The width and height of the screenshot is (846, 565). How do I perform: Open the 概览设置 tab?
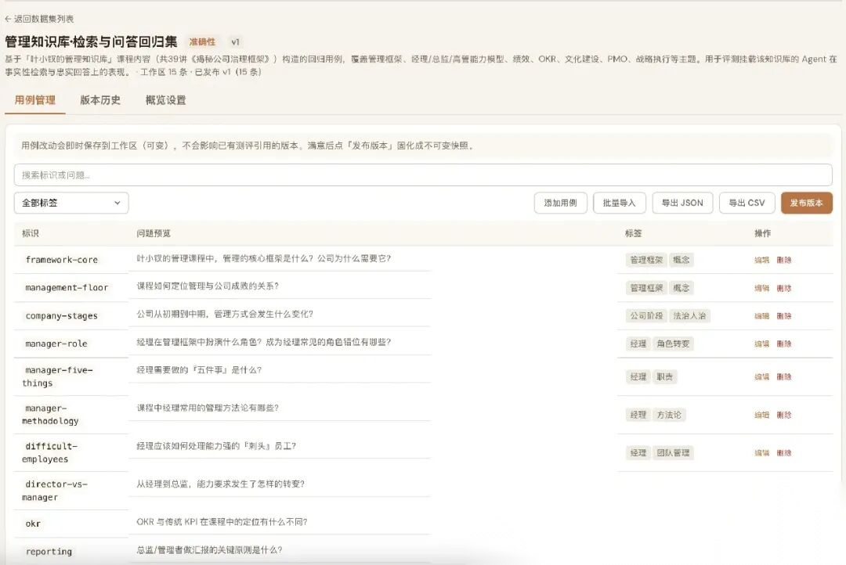[165, 100]
